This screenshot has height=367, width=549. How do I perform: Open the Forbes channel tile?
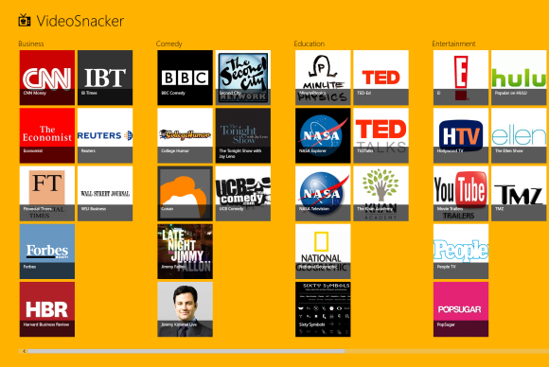47,252
